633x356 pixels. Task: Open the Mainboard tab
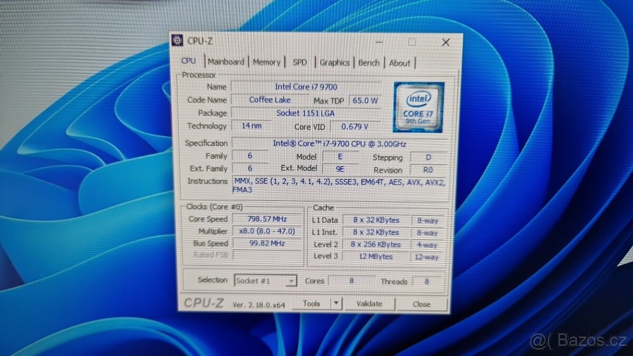coord(226,62)
